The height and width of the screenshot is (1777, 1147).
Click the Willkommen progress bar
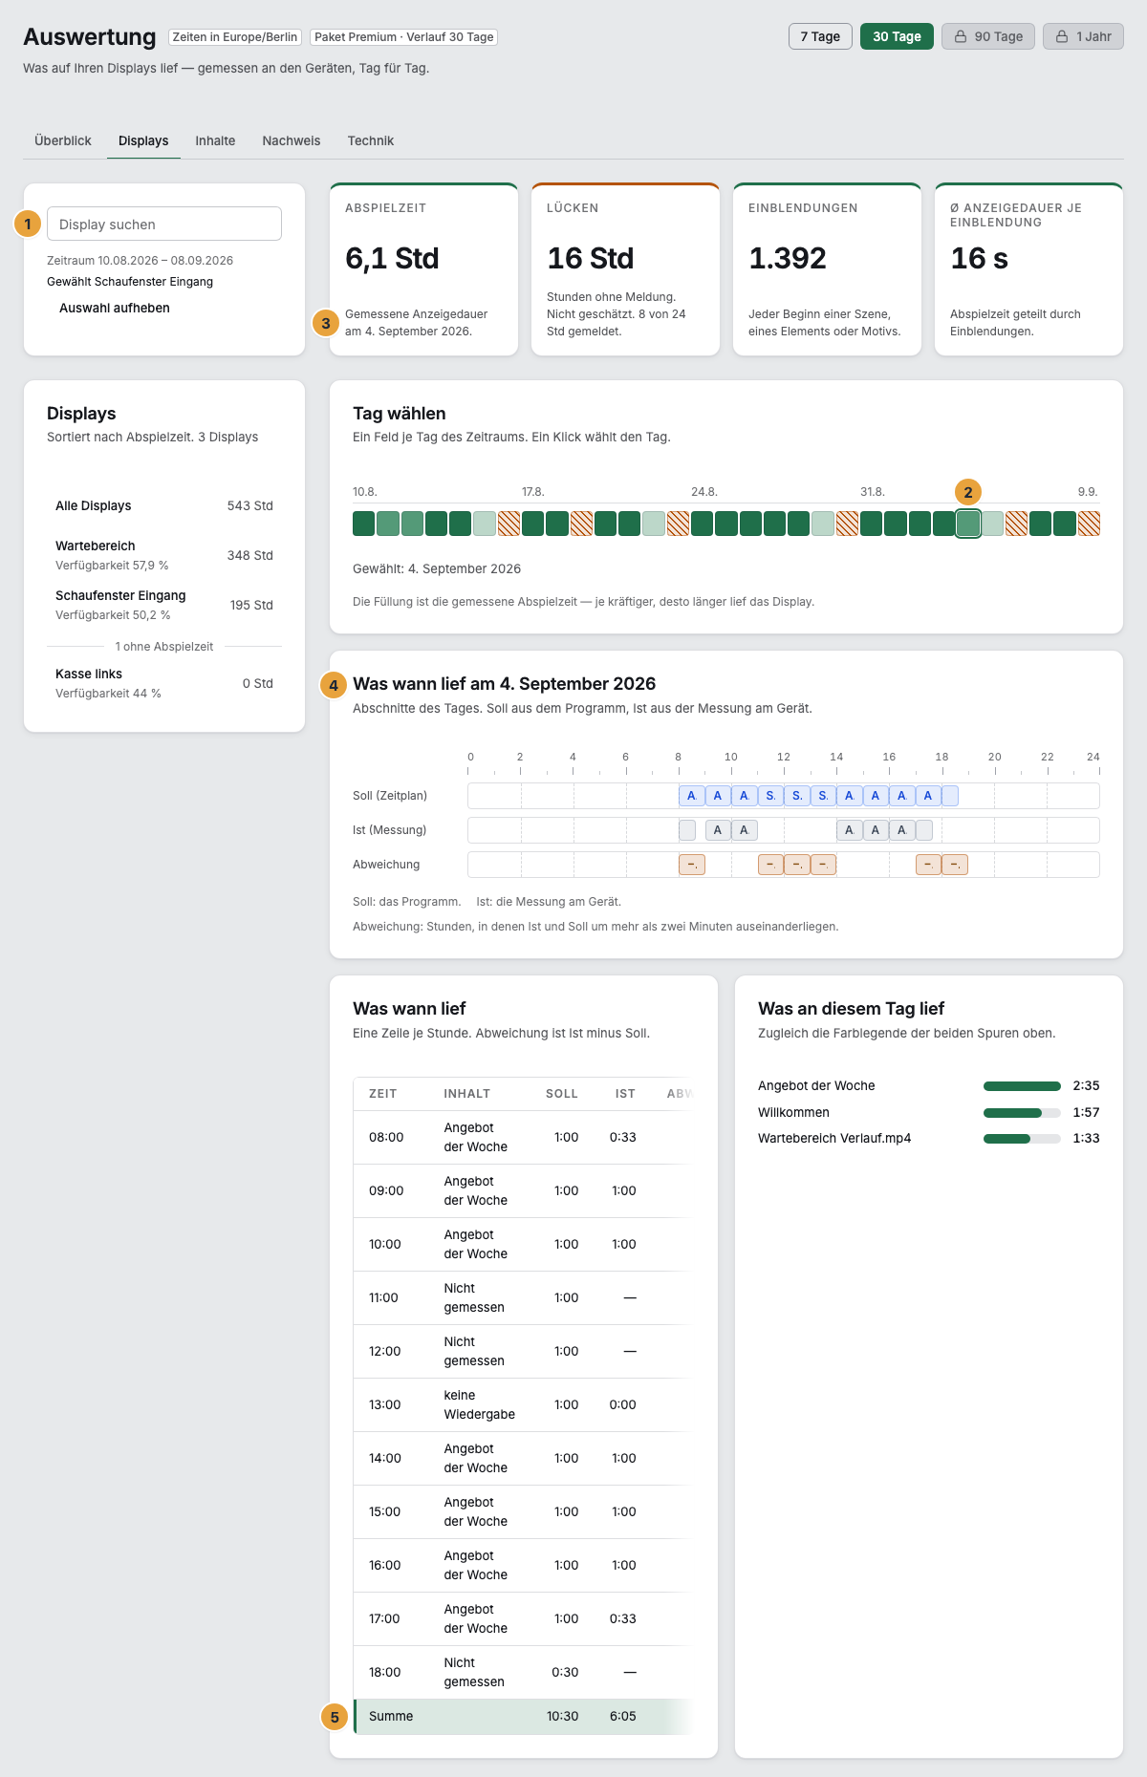coord(1022,1113)
